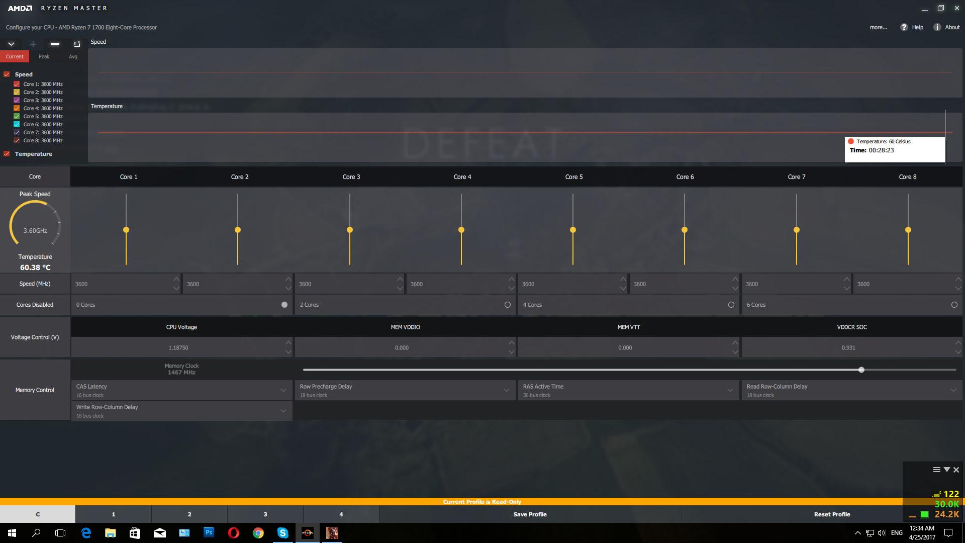Uncheck the Core 3 speed checkbox
Viewport: 965px width, 543px height.
17,101
